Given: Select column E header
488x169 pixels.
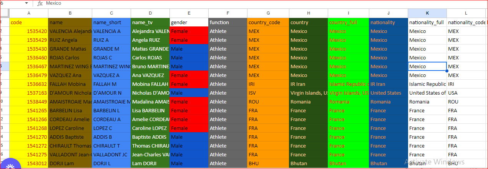Looking at the screenshot, I should [x=189, y=13].
